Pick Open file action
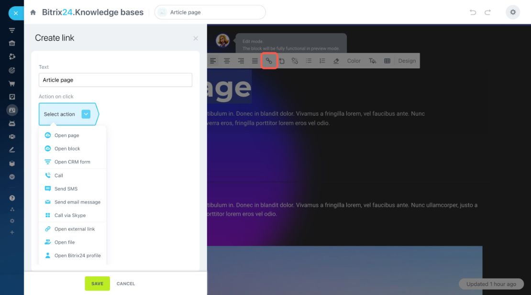Screen dimensions: 531x295 [72, 242]
